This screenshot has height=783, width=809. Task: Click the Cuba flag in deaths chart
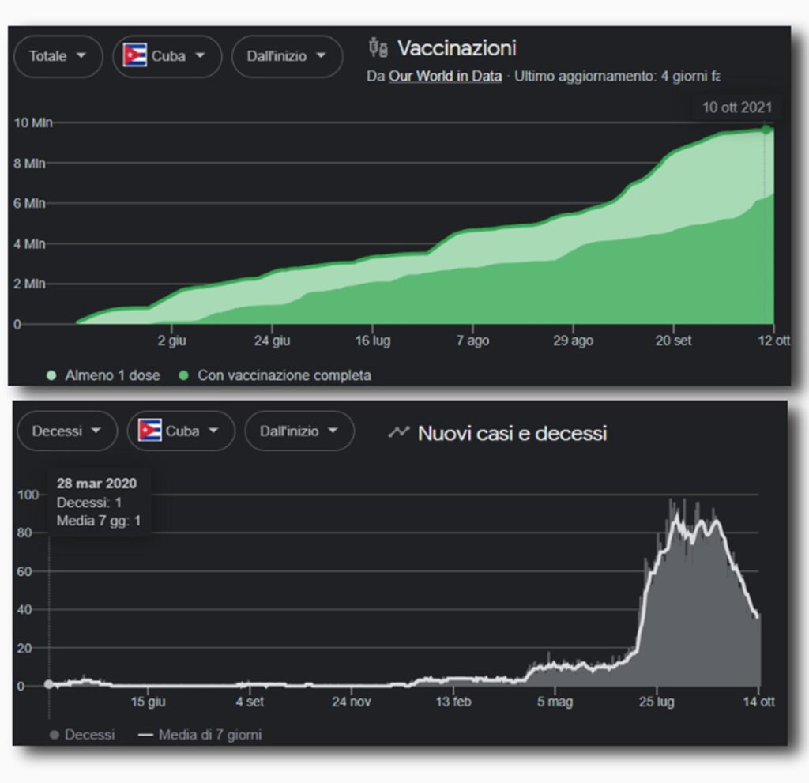pos(149,431)
